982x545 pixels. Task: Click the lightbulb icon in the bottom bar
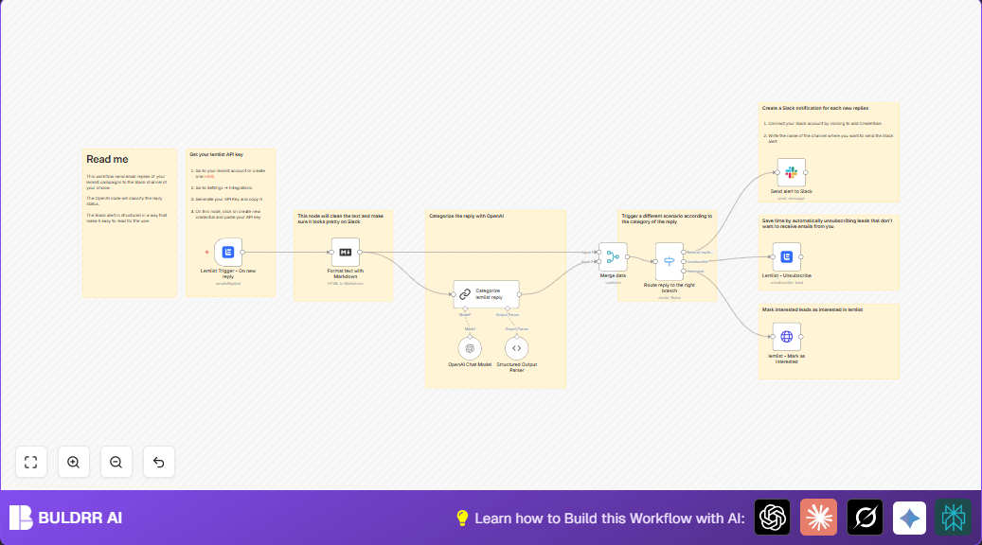462,519
